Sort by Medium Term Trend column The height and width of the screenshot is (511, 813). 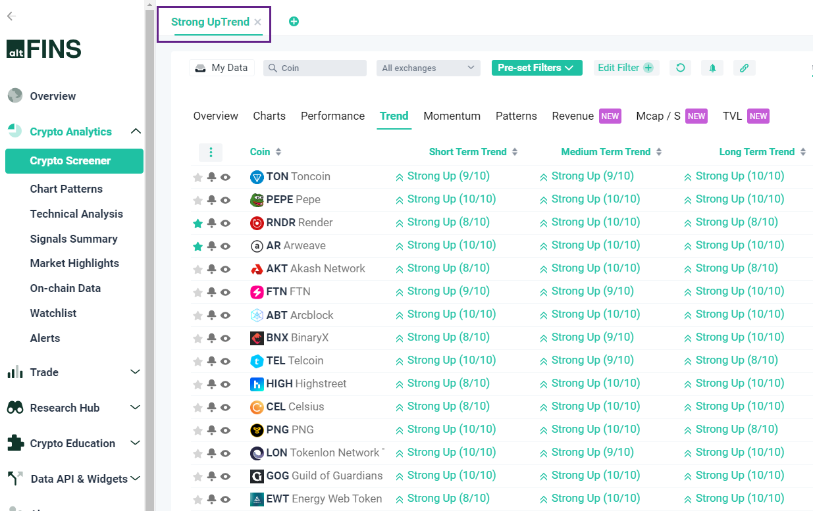(x=612, y=152)
